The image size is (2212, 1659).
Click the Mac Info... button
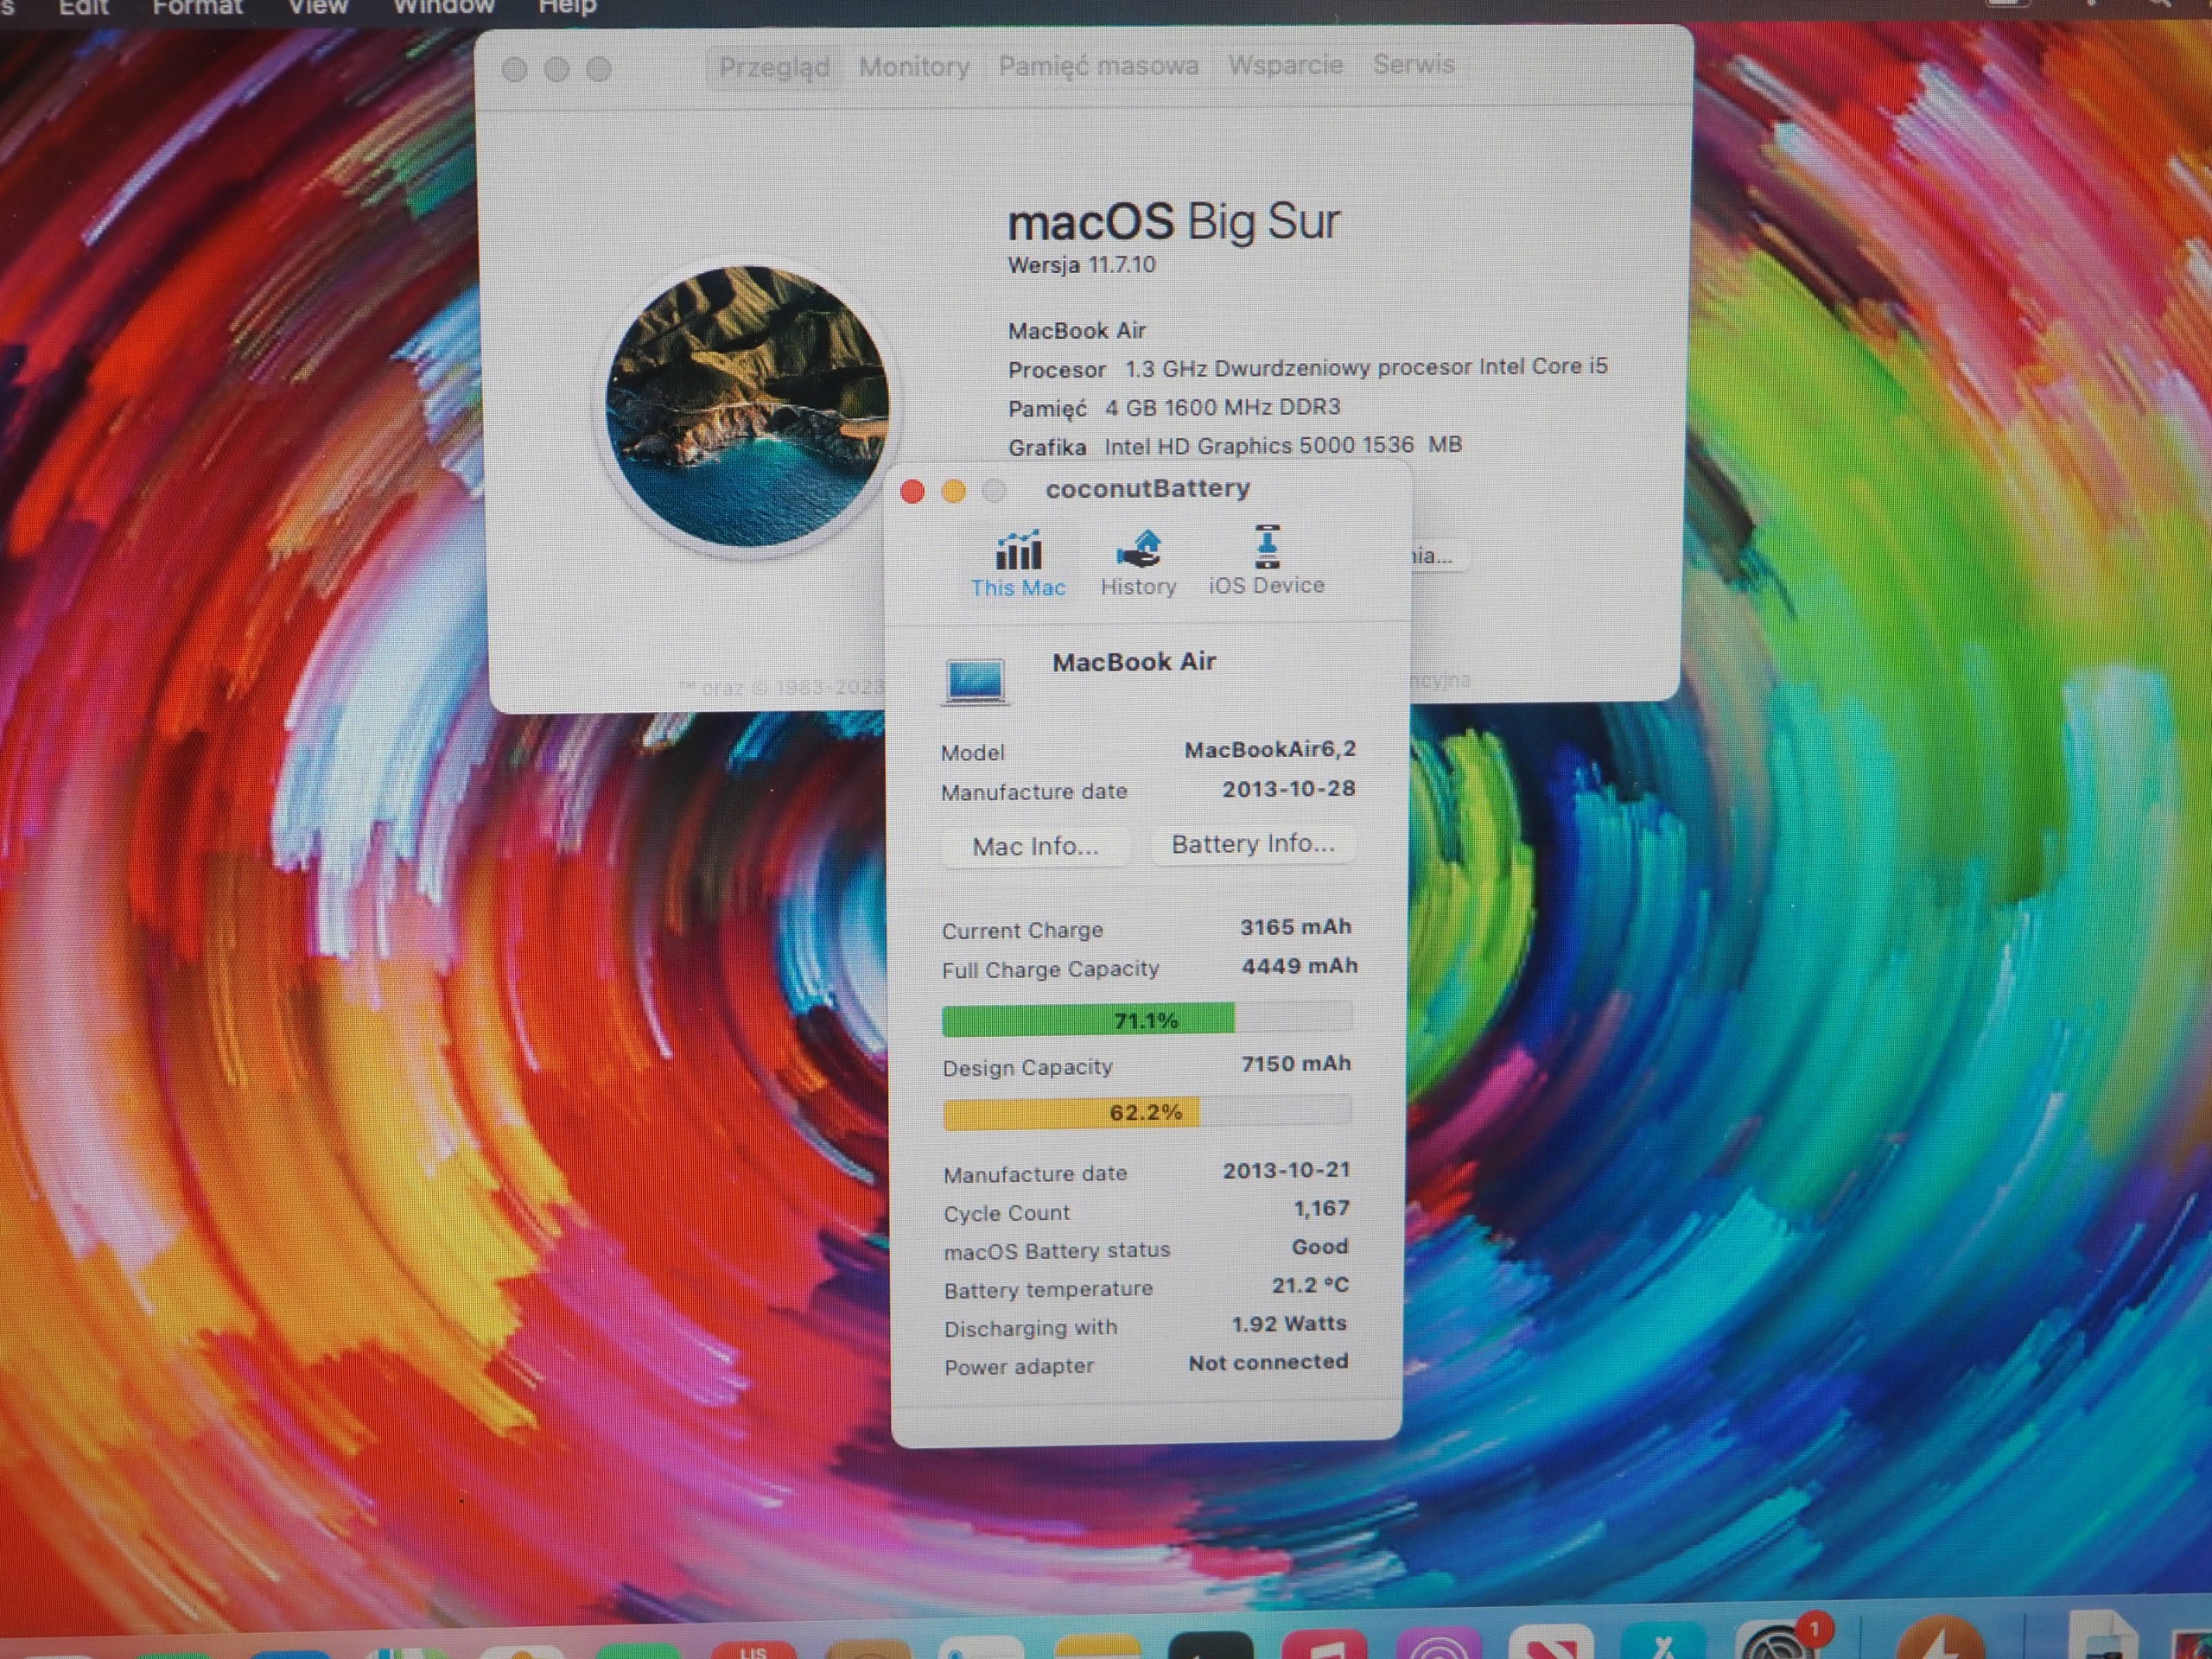[1035, 846]
